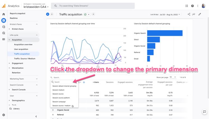Collapse the Life cycle section
This screenshot has width=209, height=119.
(x=37, y=35)
